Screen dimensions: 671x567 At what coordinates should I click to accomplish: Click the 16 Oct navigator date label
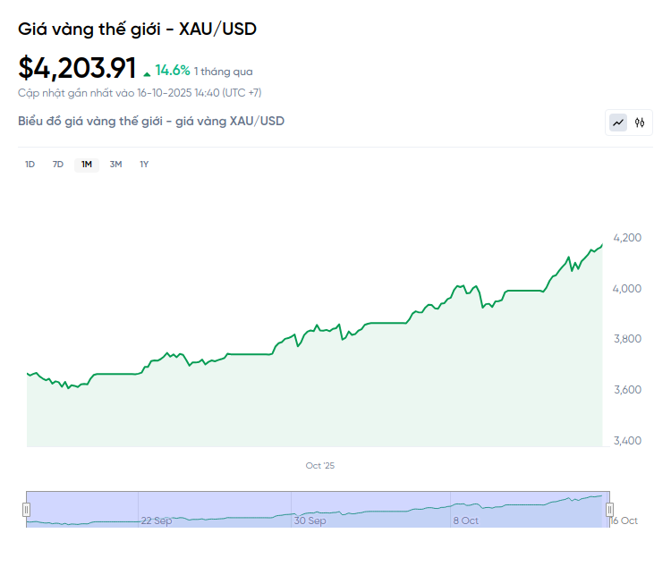tap(624, 520)
